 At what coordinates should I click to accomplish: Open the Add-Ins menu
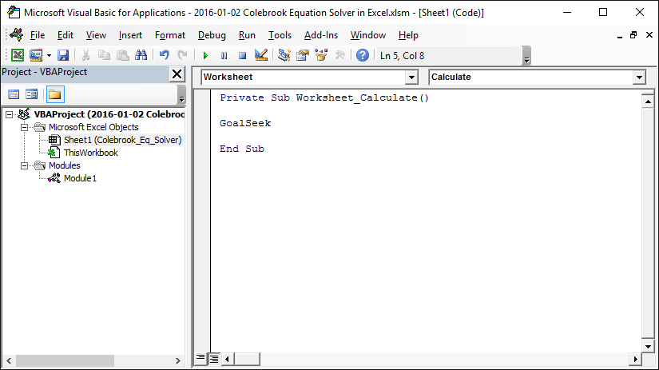[x=320, y=35]
